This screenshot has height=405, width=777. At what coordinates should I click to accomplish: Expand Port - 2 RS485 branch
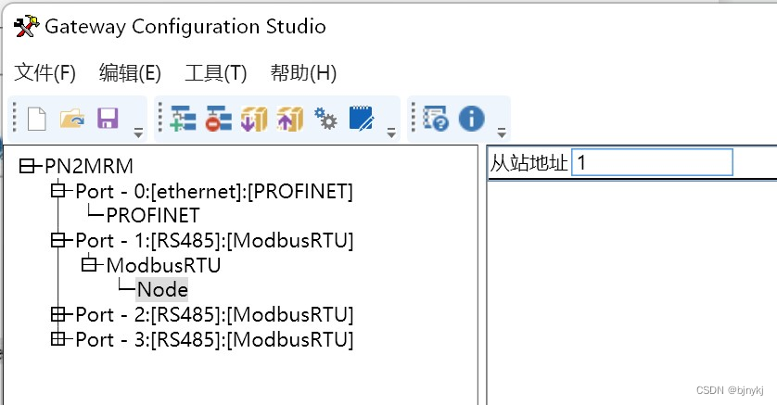(58, 314)
